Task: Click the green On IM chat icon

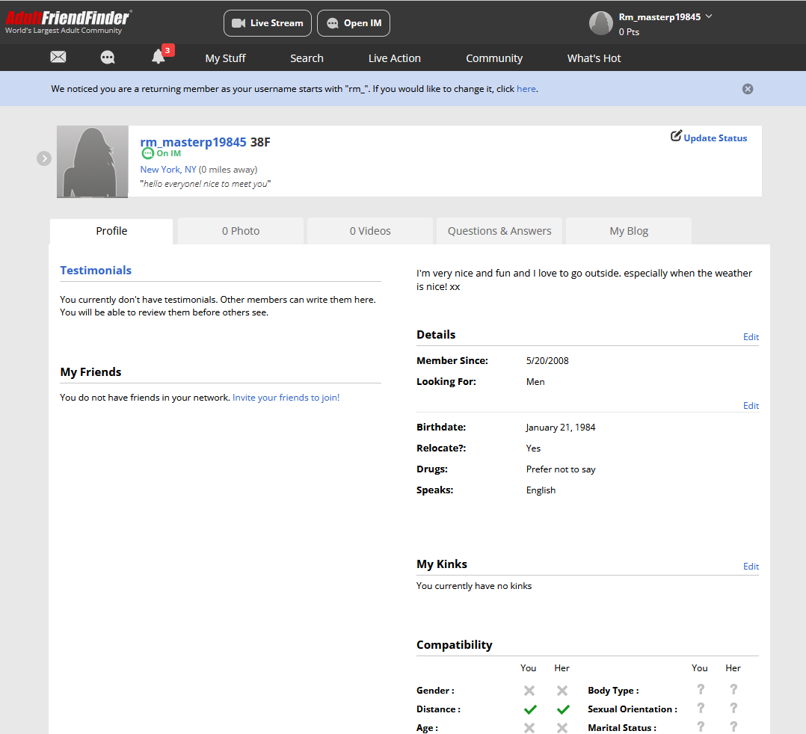Action: [147, 153]
